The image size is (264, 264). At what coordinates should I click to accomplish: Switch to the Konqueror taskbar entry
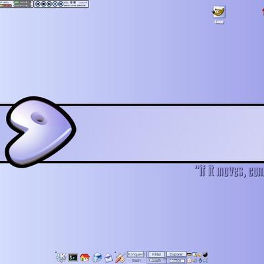pyautogui.click(x=136, y=254)
